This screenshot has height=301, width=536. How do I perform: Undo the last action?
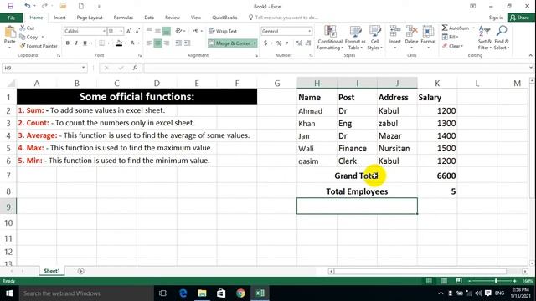click(x=28, y=6)
